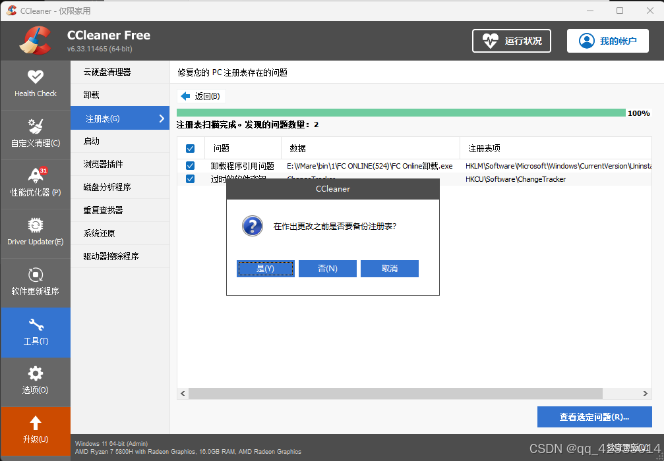Minimize the CCleaner window
The height and width of the screenshot is (461, 664).
pyautogui.click(x=590, y=11)
